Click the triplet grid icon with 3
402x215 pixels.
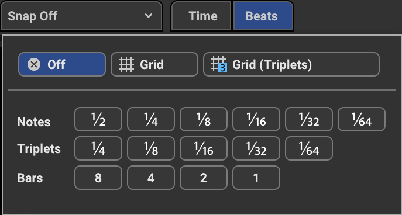point(219,64)
